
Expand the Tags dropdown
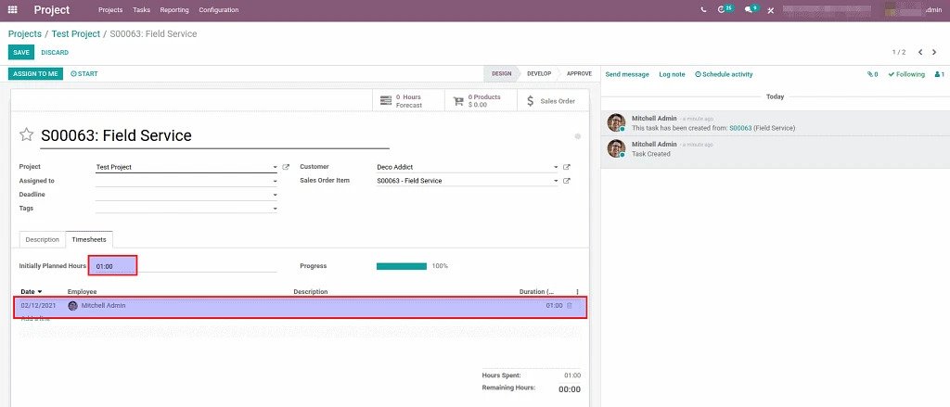pyautogui.click(x=275, y=209)
